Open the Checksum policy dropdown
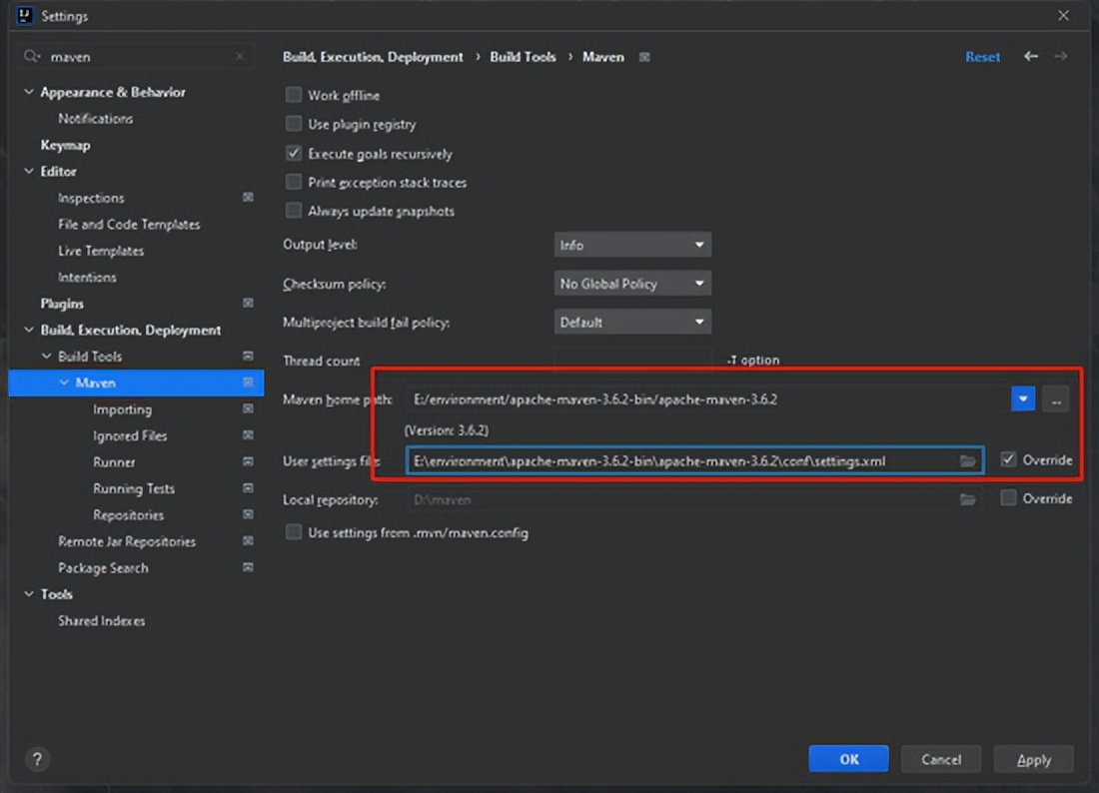Screen dimensions: 1099x793 click(632, 283)
